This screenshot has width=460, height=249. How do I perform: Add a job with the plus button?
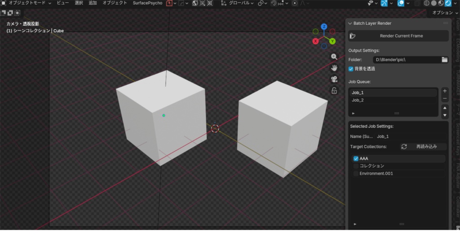point(445,91)
